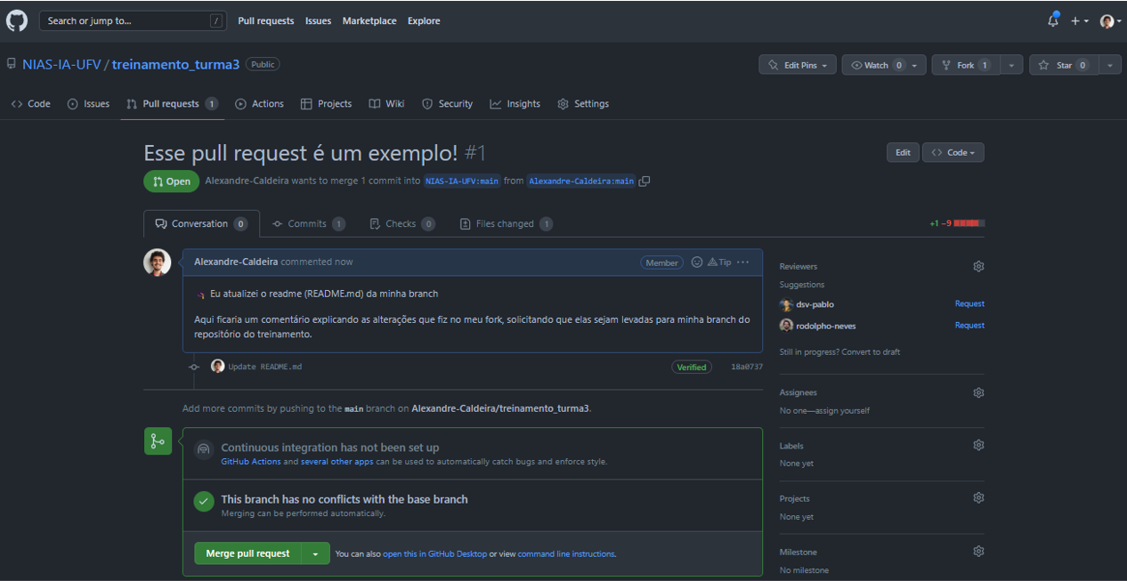
Task: Open the notifications bell
Action: click(x=1053, y=20)
